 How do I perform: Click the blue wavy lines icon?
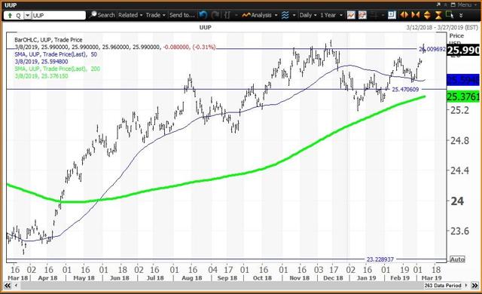pyautogui.click(x=285, y=15)
